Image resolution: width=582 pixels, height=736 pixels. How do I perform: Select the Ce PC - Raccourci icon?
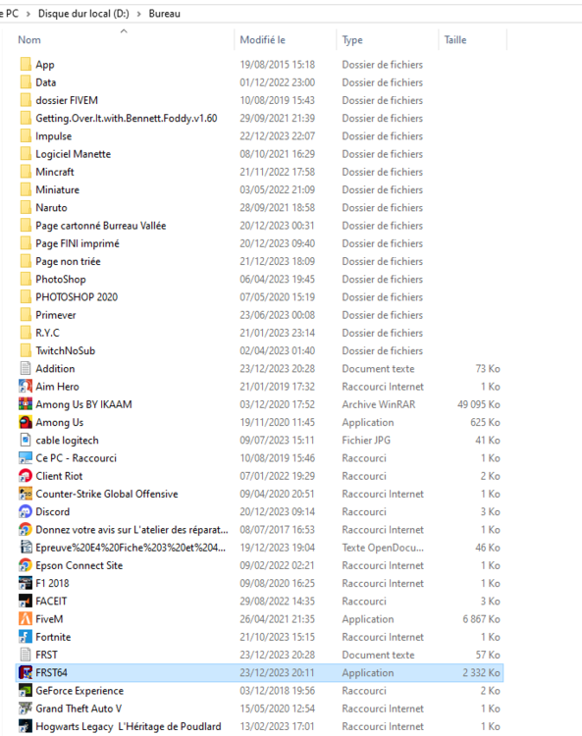click(x=26, y=457)
